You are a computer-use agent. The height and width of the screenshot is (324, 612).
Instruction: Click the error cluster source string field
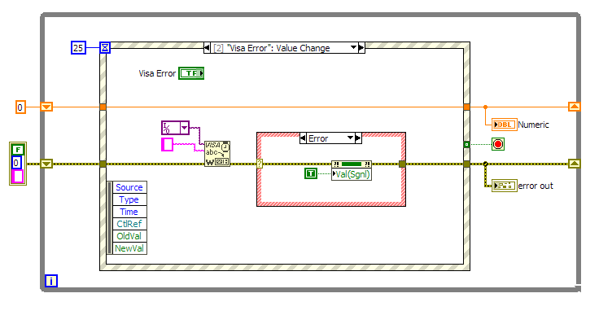tap(18, 177)
